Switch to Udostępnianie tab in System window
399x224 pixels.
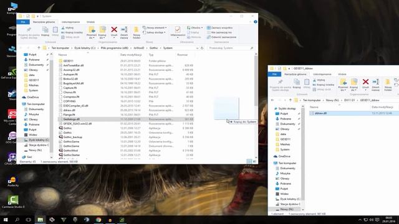coord(70,22)
